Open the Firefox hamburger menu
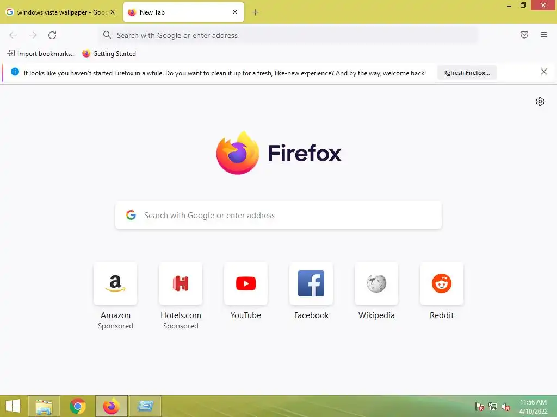The image size is (557, 417). pos(544,35)
